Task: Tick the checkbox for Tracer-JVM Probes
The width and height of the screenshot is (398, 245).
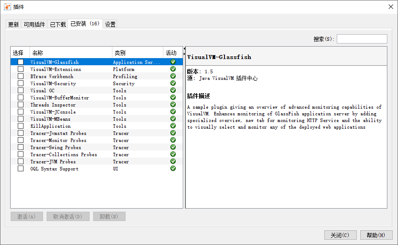Action: (x=20, y=162)
